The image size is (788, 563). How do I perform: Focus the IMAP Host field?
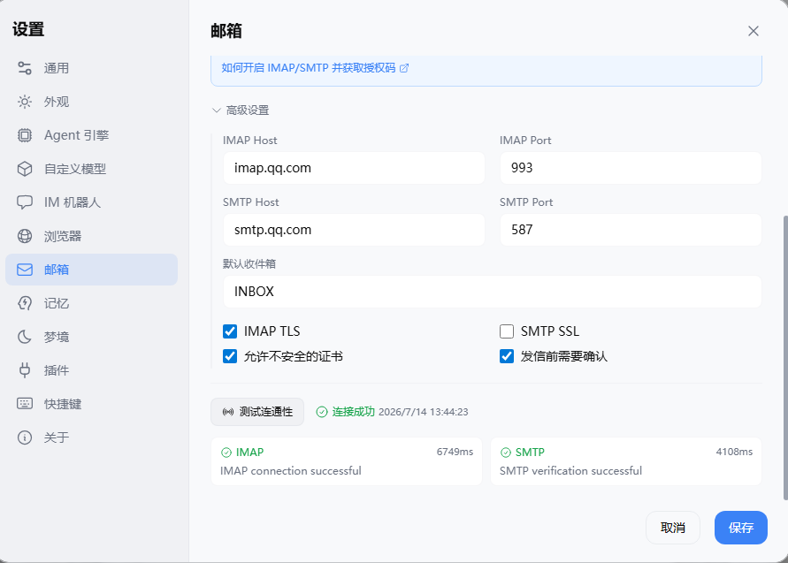click(x=354, y=168)
